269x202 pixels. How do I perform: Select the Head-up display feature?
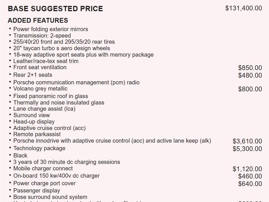tap(34, 122)
